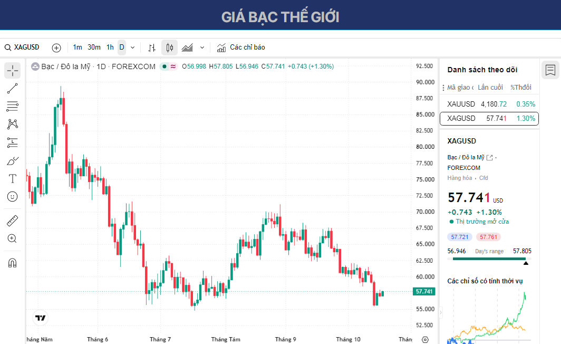The width and height of the screenshot is (561, 344).
Task: Select the bars chart style icon
Action: [152, 47]
